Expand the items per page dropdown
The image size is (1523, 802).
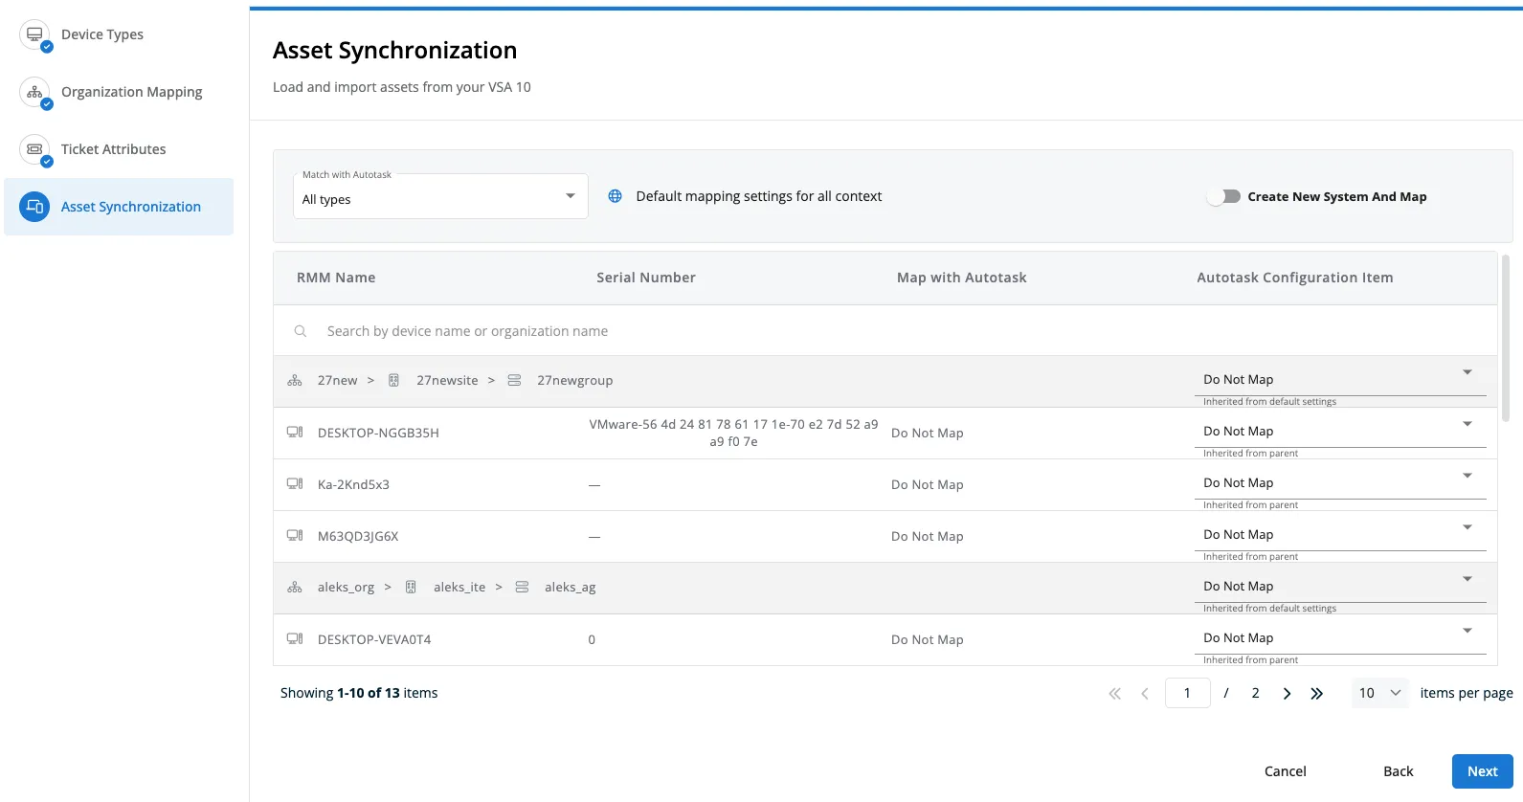pyautogui.click(x=1379, y=693)
